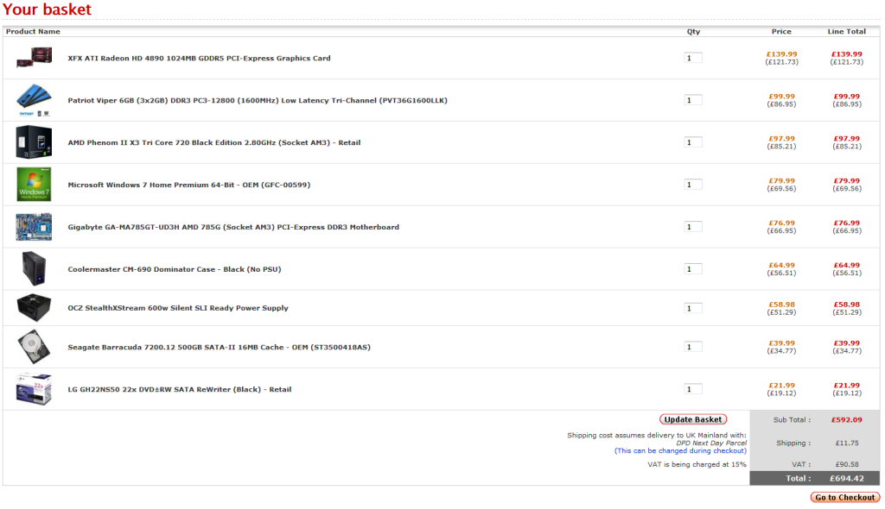Screen dimensions: 885x509
Task: Select the LG DVD ReWriter product image
Action: (x=34, y=389)
